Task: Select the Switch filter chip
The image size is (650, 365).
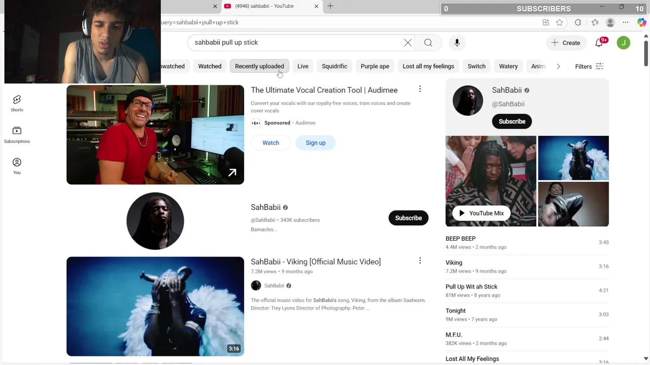Action: click(476, 66)
